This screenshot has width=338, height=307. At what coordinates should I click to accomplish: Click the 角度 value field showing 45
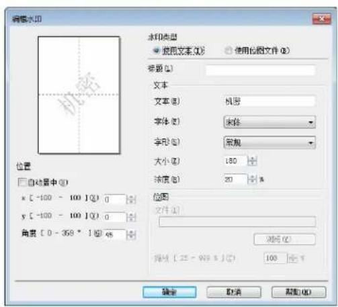pyautogui.click(x=114, y=234)
